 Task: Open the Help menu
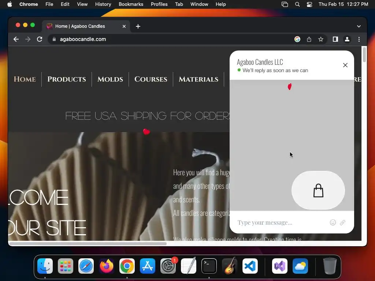[220, 4]
